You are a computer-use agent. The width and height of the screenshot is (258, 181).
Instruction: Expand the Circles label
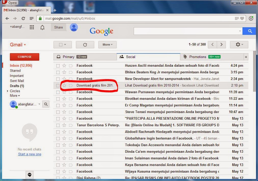[x=7, y=91]
